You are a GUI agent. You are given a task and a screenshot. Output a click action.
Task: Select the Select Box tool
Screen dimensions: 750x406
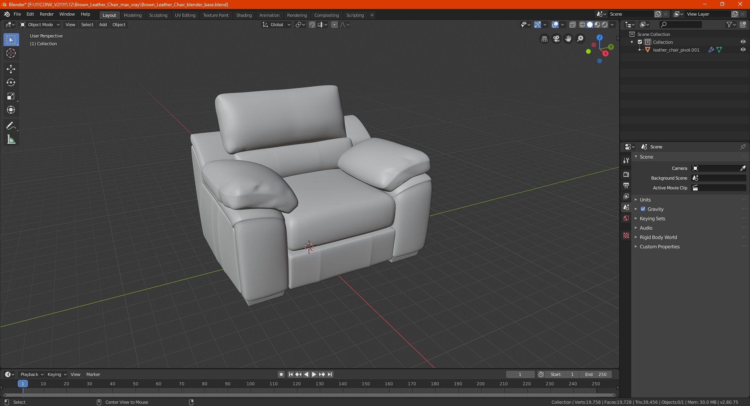[11, 39]
